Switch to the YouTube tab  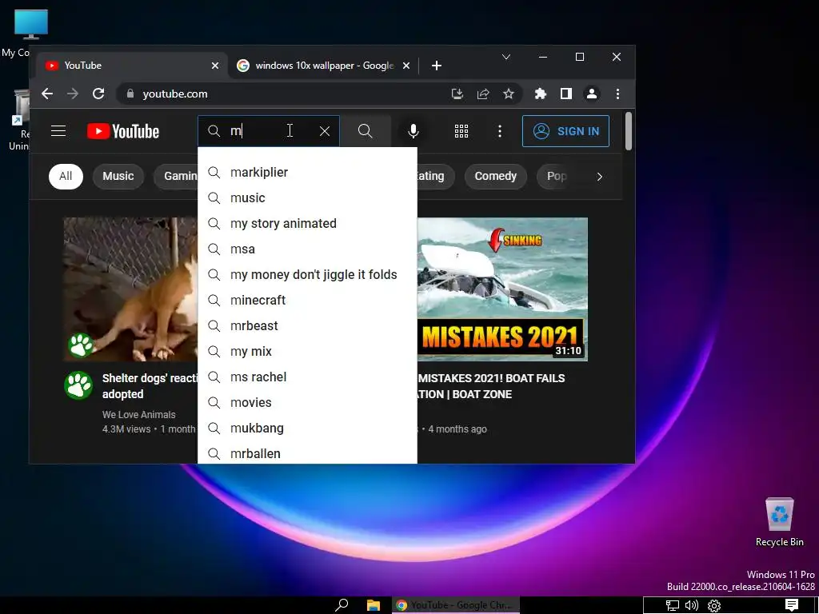132,66
